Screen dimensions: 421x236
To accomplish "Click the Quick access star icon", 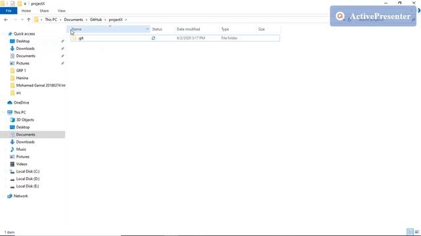I will click(x=10, y=33).
